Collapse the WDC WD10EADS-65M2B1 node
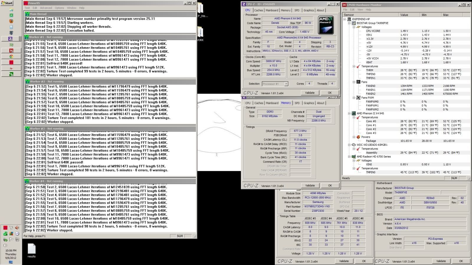 [350, 145]
